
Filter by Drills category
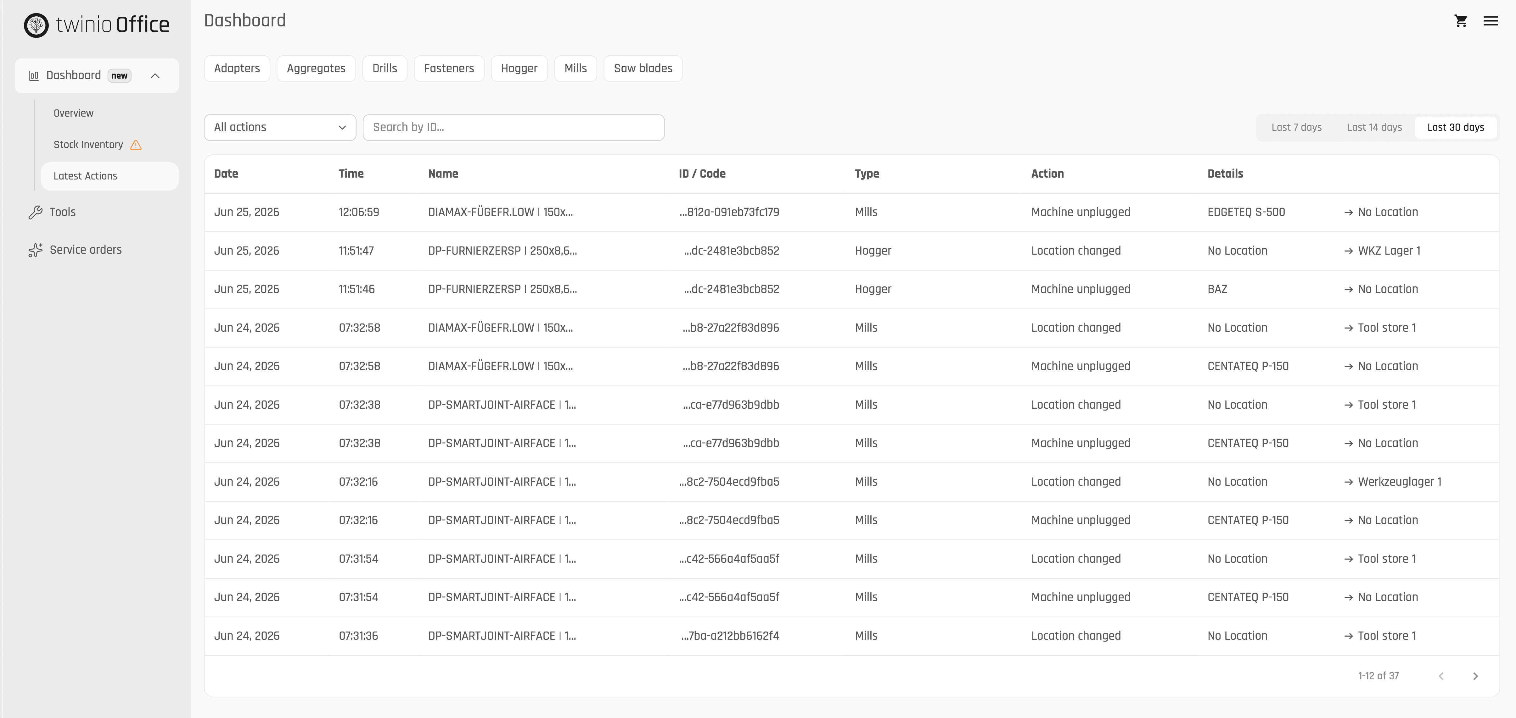[385, 69]
